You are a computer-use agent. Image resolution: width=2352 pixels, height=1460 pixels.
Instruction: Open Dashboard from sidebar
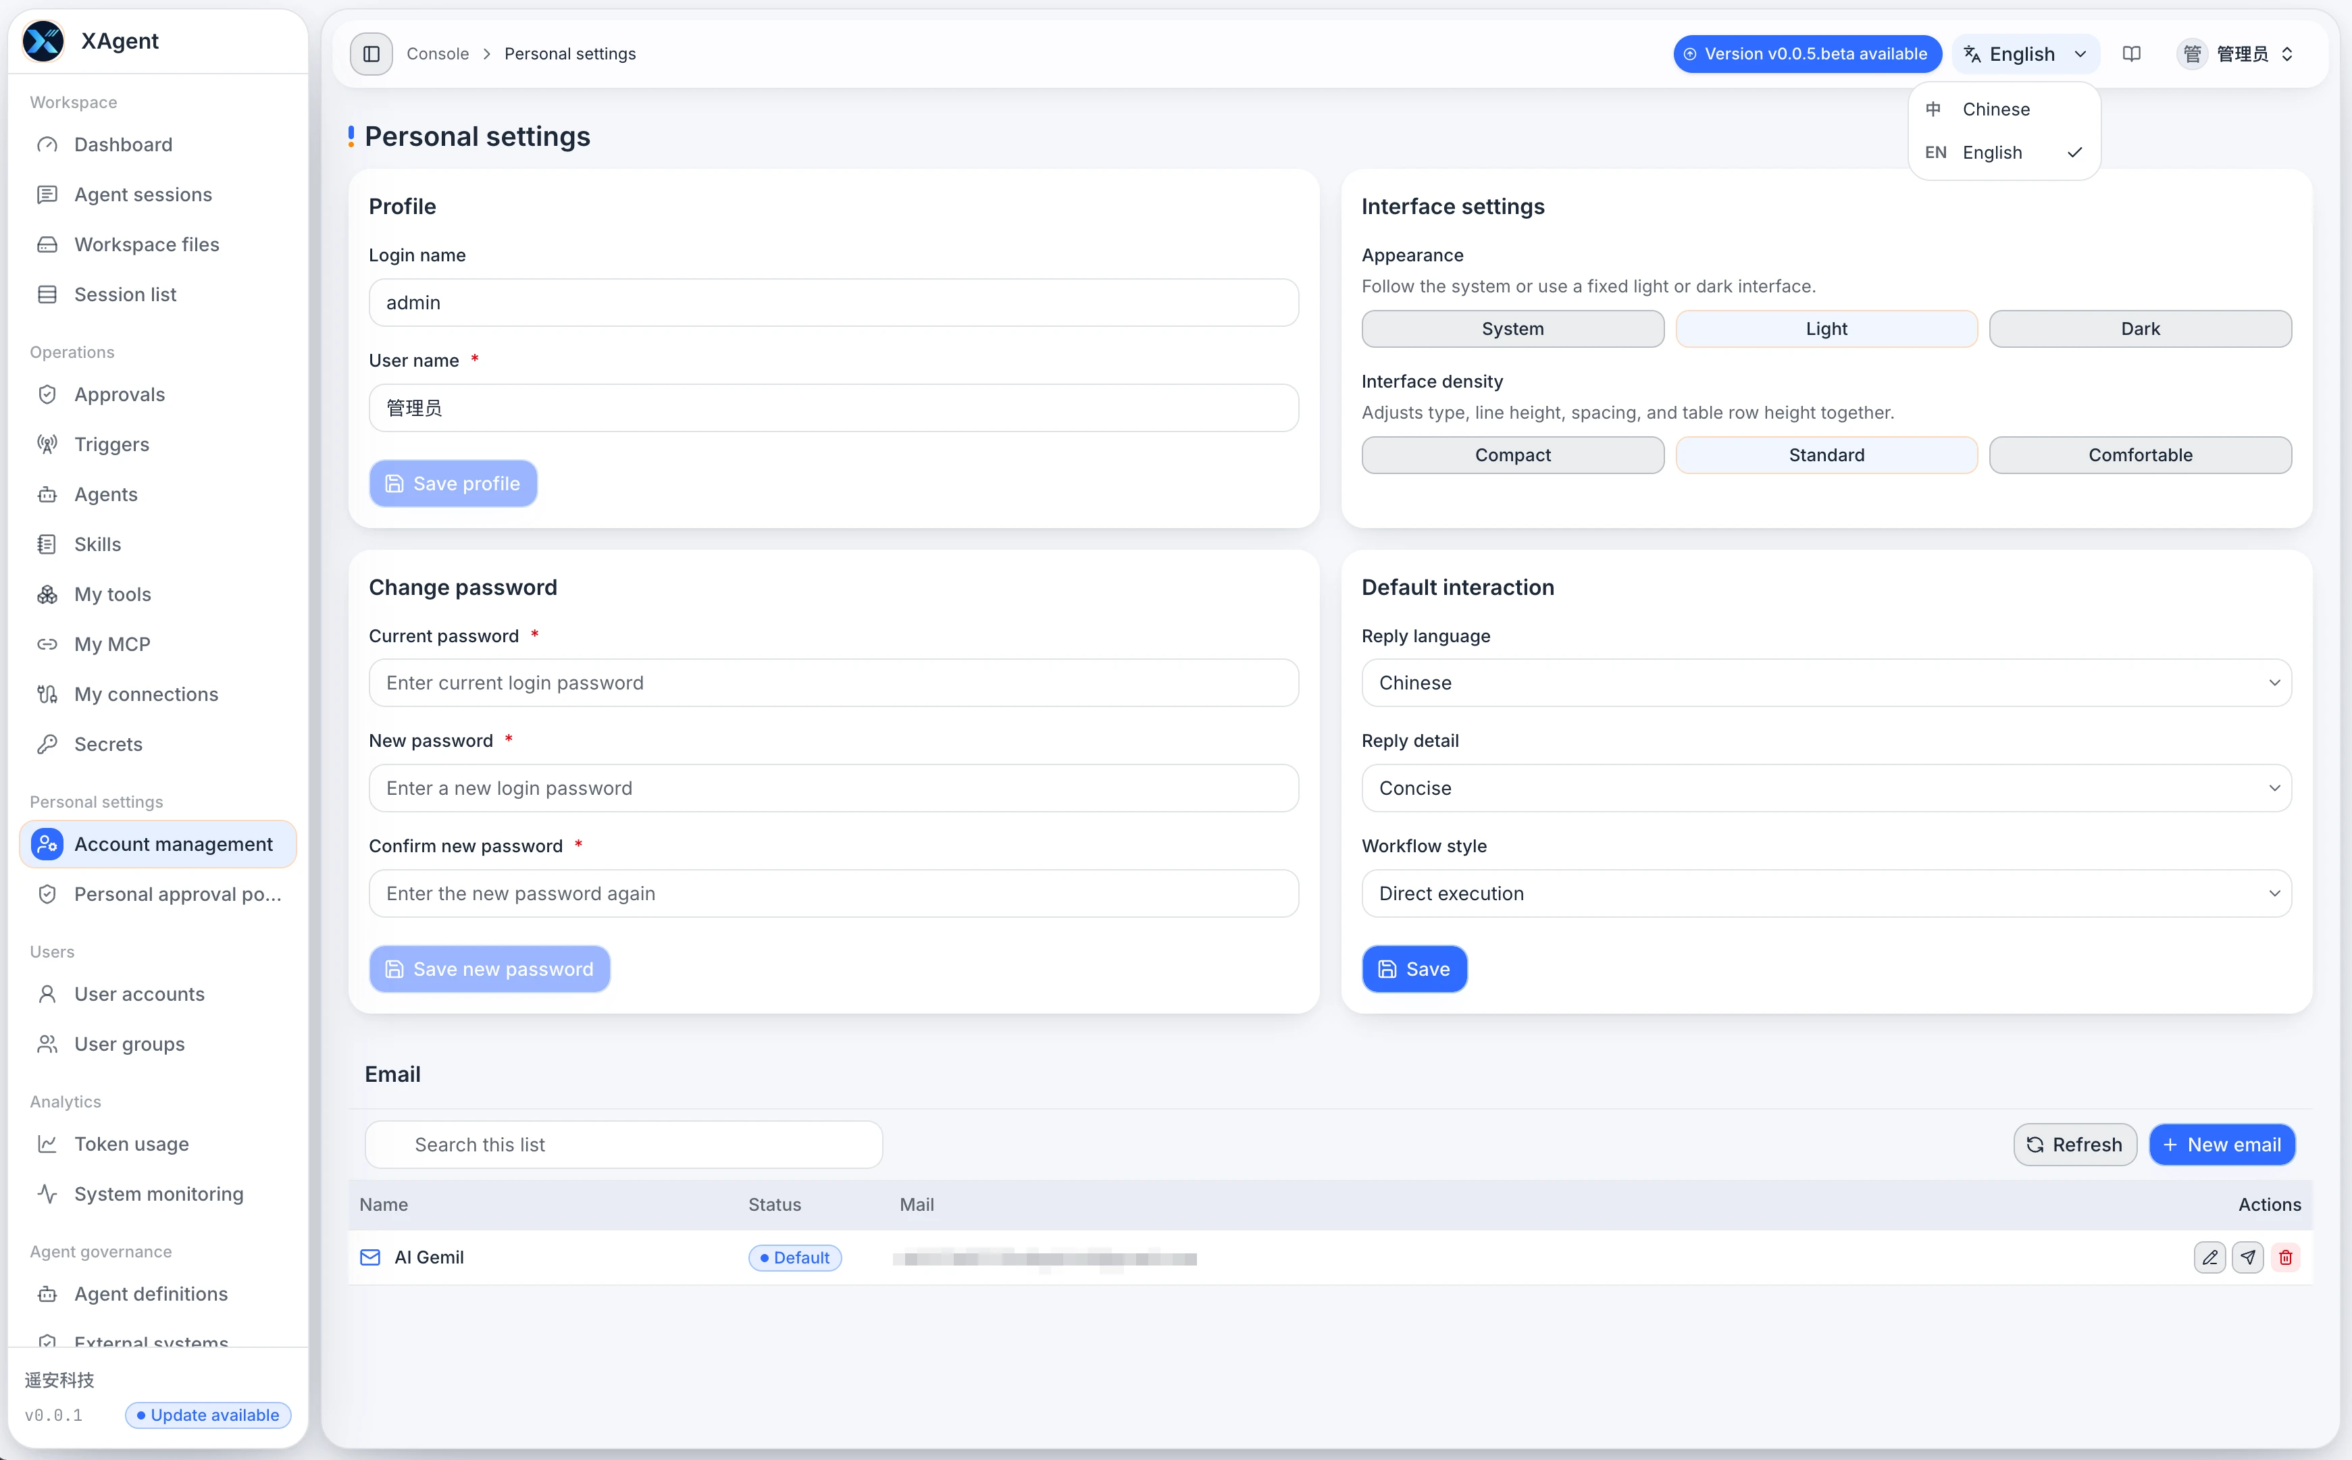pyautogui.click(x=157, y=145)
